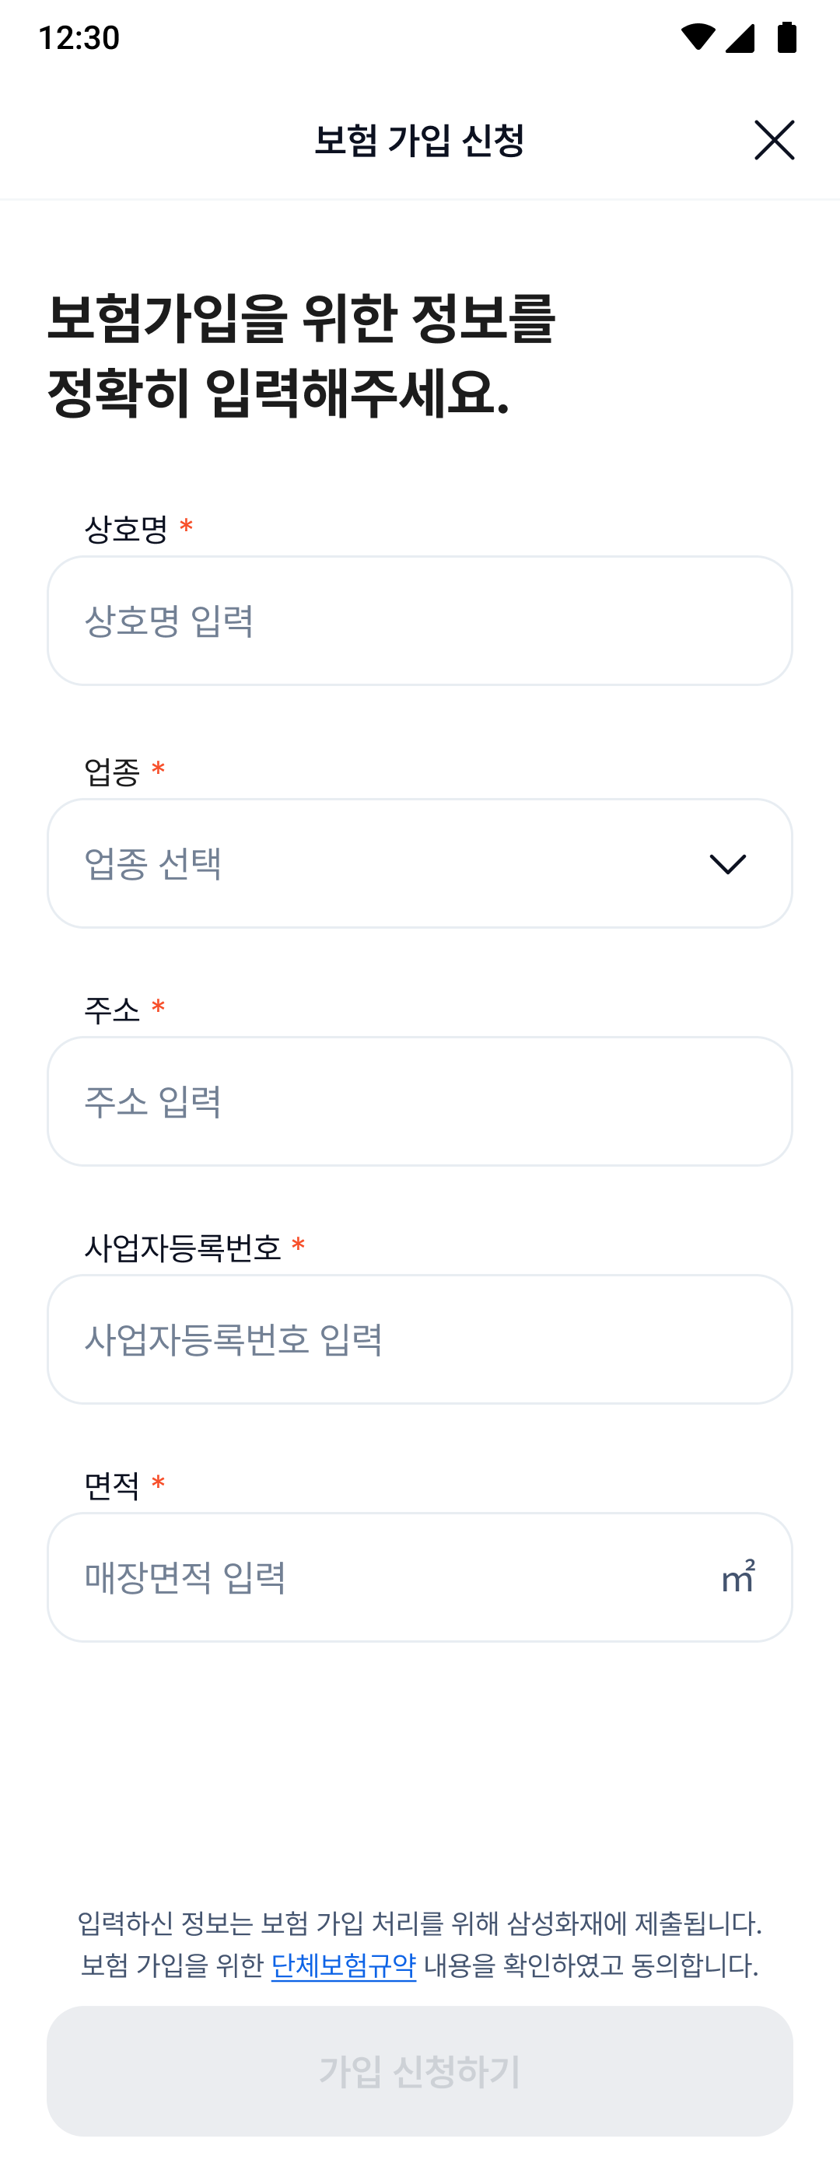Tap the battery status icon
Screen dimensions: 840x2184
[786, 37]
